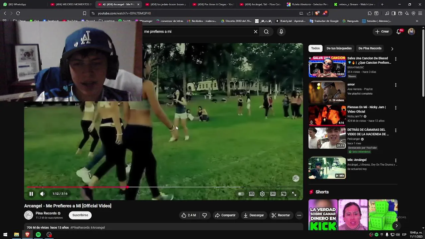Click 'Ver playlist completa' link
Viewport: 425px width, 239px height.
[x=360, y=94]
